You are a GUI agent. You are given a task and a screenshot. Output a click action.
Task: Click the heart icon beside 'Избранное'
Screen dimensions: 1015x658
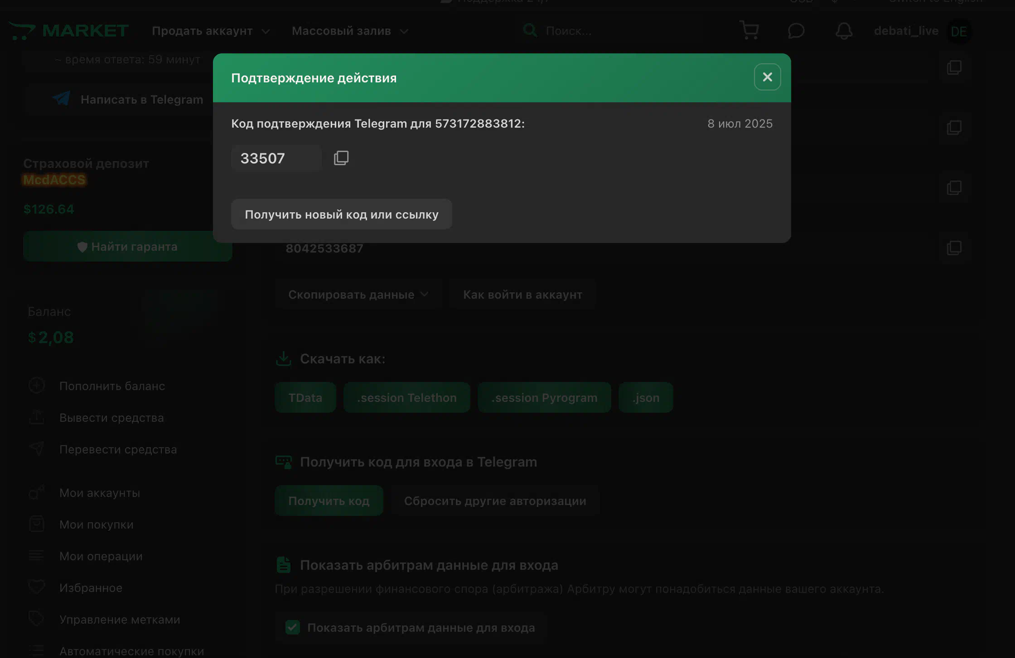tap(37, 587)
